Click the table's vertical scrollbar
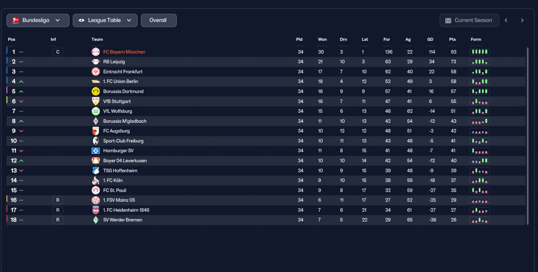 (x=527, y=136)
